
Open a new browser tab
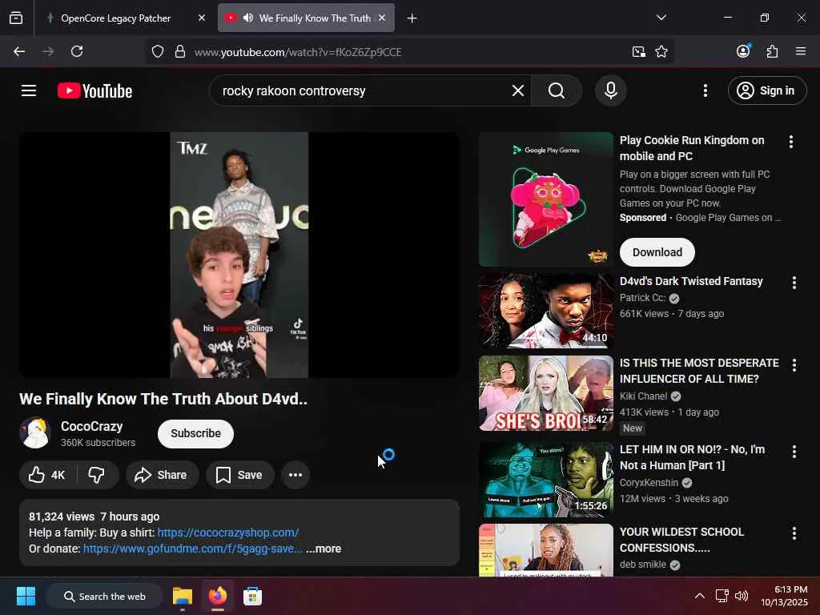tap(412, 18)
